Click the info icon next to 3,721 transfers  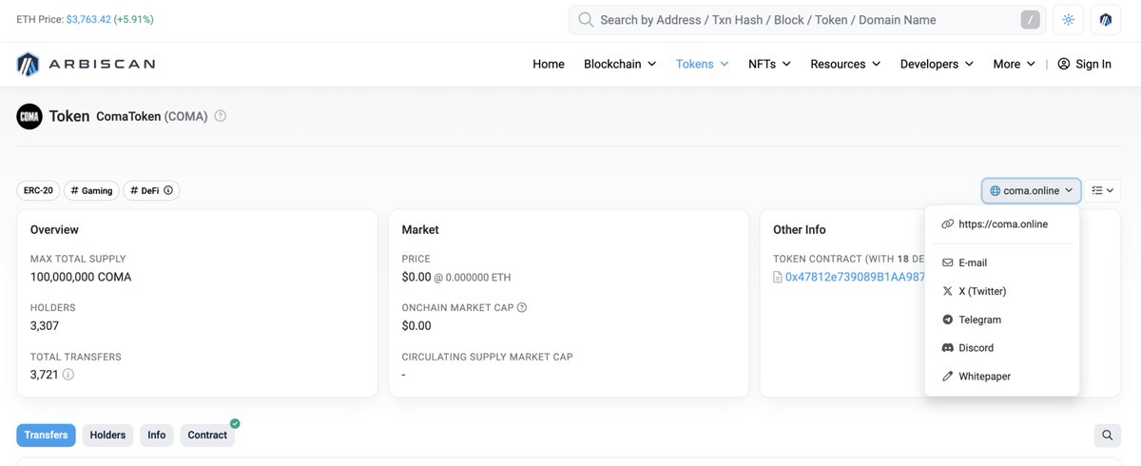pos(68,375)
